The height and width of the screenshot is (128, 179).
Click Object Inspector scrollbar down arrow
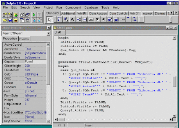[48, 121]
